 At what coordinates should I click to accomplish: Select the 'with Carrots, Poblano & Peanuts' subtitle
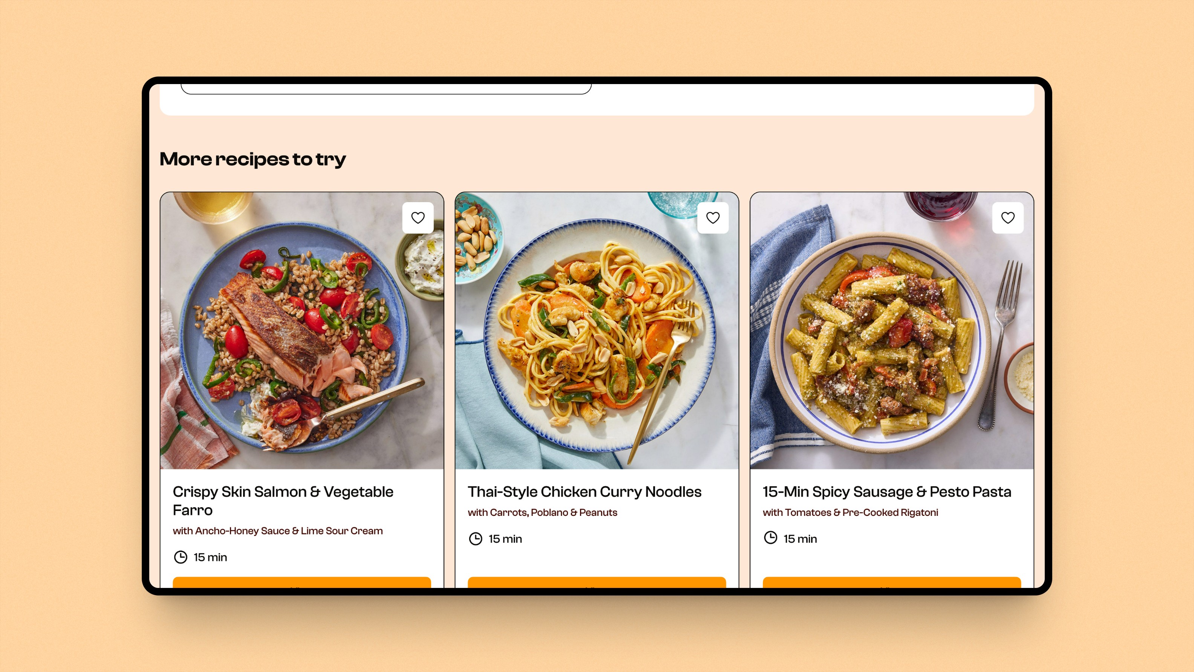(x=542, y=512)
